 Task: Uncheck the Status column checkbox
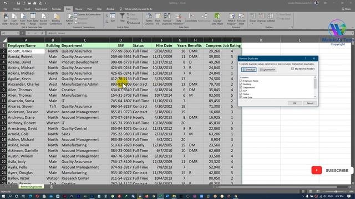tap(241, 94)
